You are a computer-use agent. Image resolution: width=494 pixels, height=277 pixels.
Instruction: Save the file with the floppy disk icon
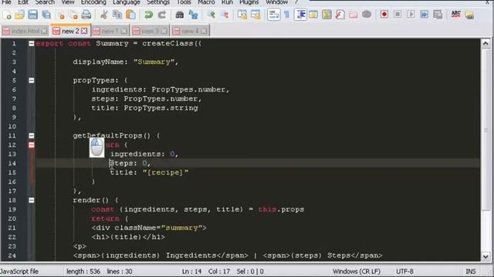pos(32,15)
